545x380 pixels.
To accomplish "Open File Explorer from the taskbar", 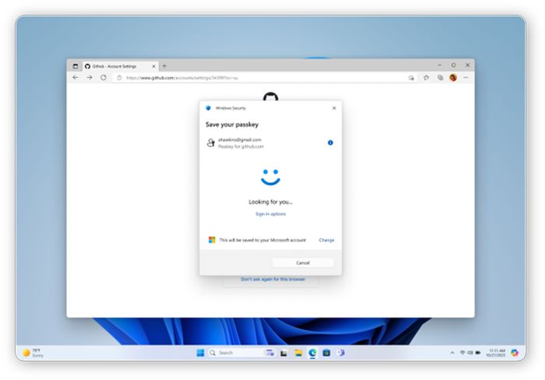I will (x=298, y=353).
